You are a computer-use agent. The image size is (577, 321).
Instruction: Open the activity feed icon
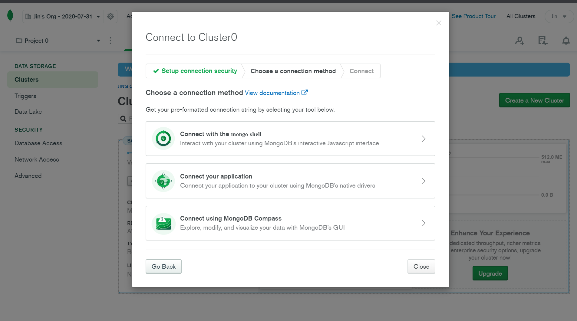pos(542,40)
